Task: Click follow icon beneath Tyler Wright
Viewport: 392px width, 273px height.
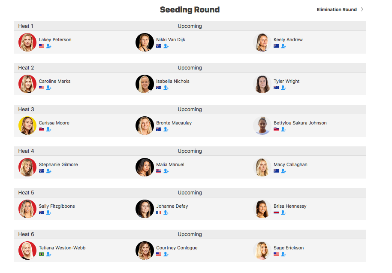Action: click(x=283, y=88)
